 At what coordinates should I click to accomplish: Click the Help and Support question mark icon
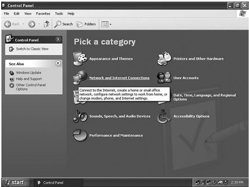click(11, 79)
